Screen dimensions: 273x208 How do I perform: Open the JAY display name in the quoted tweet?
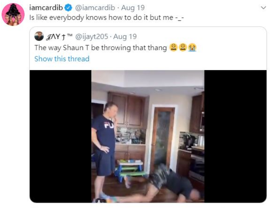point(56,37)
